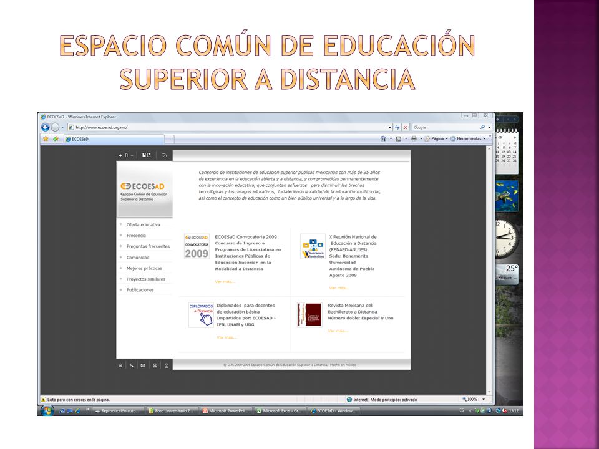Switch to Foro Universitario taskbar button
This screenshot has height=449, width=599.
pyautogui.click(x=173, y=411)
